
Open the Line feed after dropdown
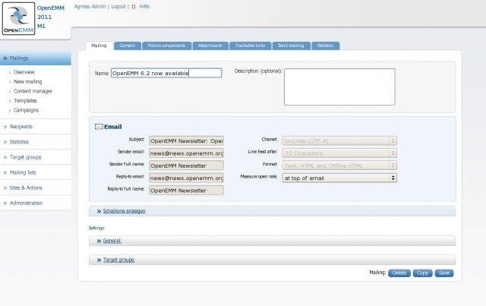(339, 153)
